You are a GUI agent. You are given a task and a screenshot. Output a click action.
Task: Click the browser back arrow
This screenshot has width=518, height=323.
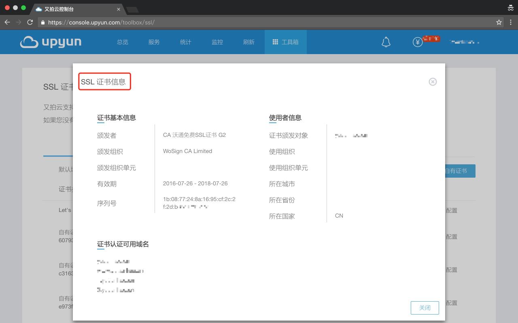click(7, 22)
